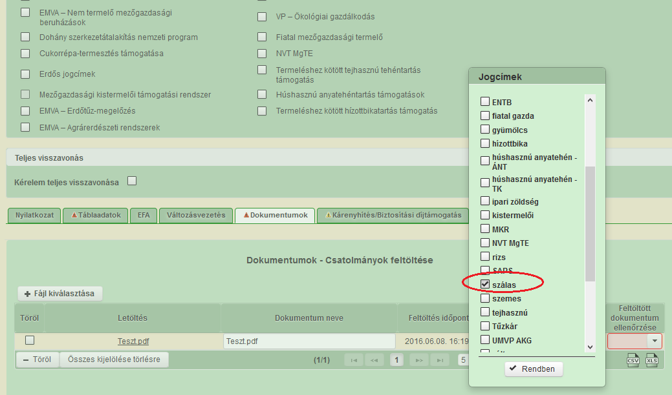Switch to the Táblaadatok tab
672x395 pixels.
tap(96, 216)
